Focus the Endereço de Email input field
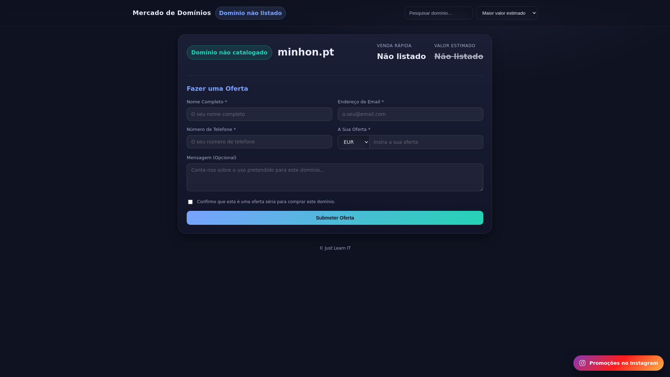The width and height of the screenshot is (670, 377). (x=410, y=114)
